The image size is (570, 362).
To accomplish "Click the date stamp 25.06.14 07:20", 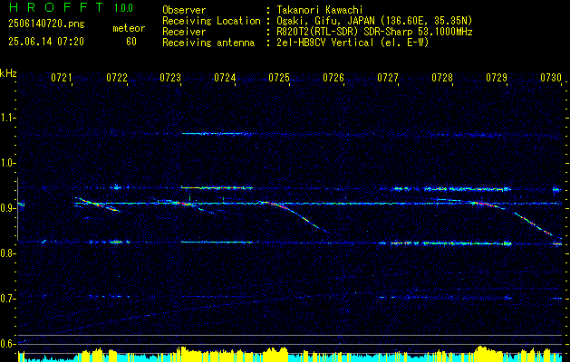I will click(x=46, y=42).
